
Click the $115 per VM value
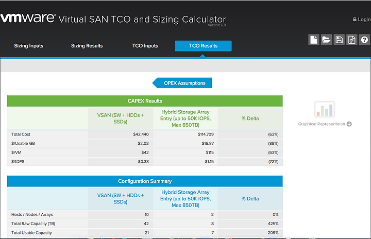pyautogui.click(x=210, y=152)
